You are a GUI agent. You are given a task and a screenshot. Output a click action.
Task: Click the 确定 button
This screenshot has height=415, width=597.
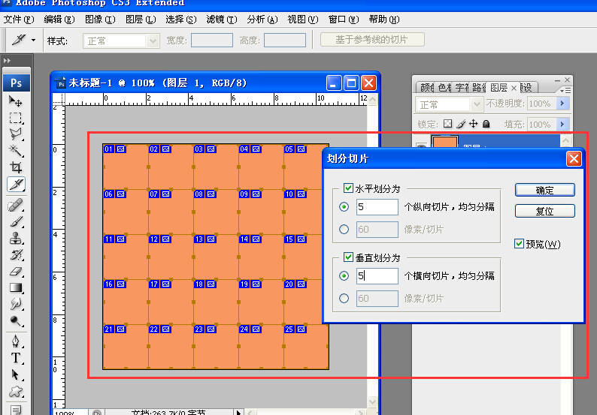(545, 190)
